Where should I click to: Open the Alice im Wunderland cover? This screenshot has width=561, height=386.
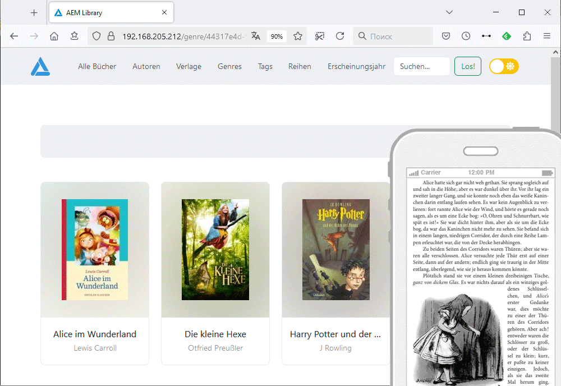(x=95, y=250)
